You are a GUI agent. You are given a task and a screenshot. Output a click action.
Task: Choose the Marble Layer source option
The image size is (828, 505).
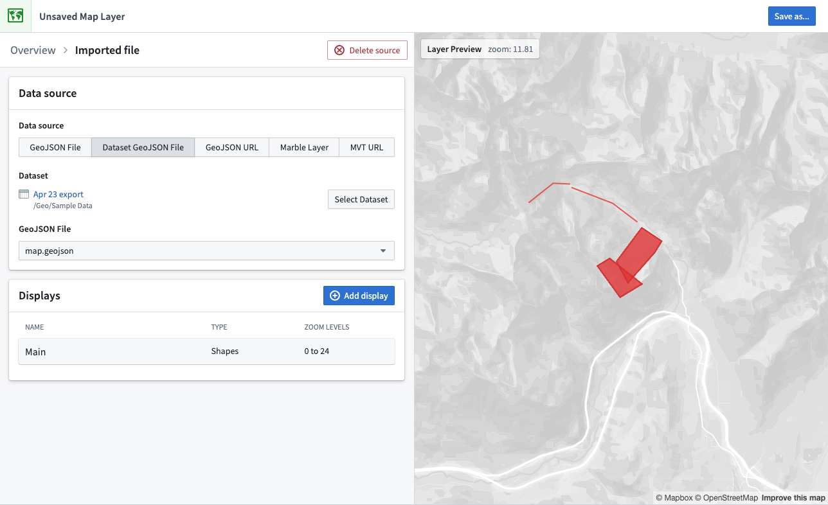click(x=304, y=147)
